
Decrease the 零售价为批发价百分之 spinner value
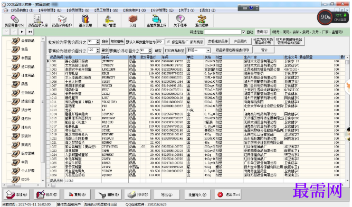98,52
